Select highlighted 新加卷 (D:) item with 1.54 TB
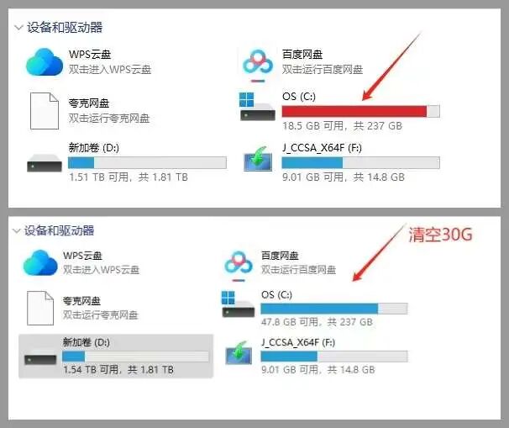The height and width of the screenshot is (428, 509). pyautogui.click(x=116, y=357)
